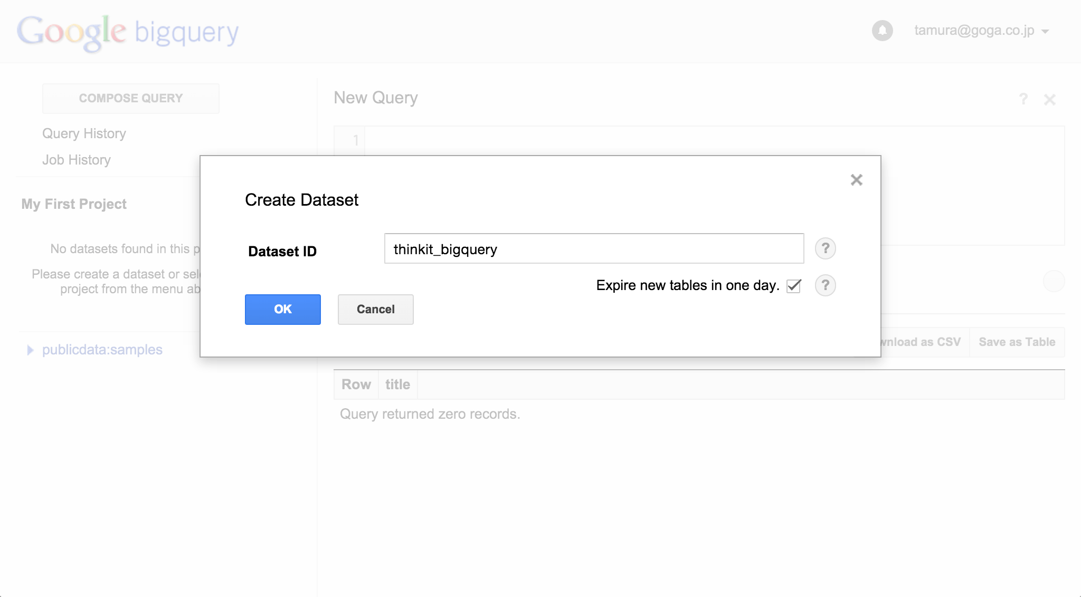Image resolution: width=1081 pixels, height=597 pixels.
Task: Toggle Expire new tables in one day checkbox
Action: tap(794, 286)
